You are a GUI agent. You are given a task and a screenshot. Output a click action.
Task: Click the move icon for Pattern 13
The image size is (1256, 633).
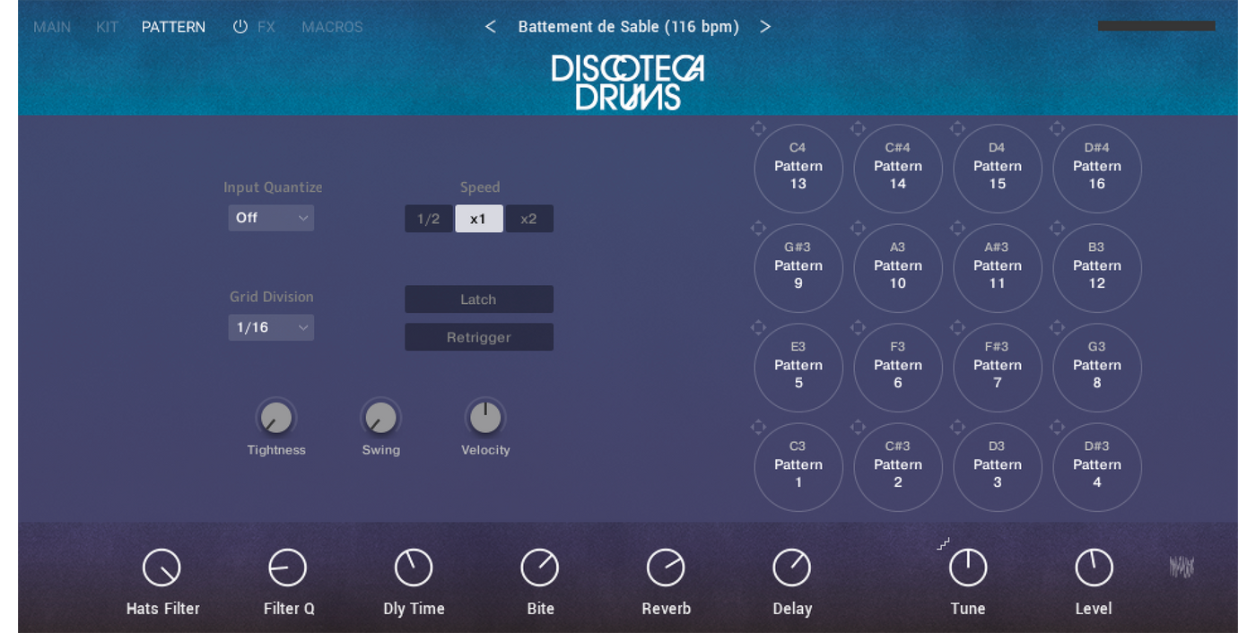[758, 128]
